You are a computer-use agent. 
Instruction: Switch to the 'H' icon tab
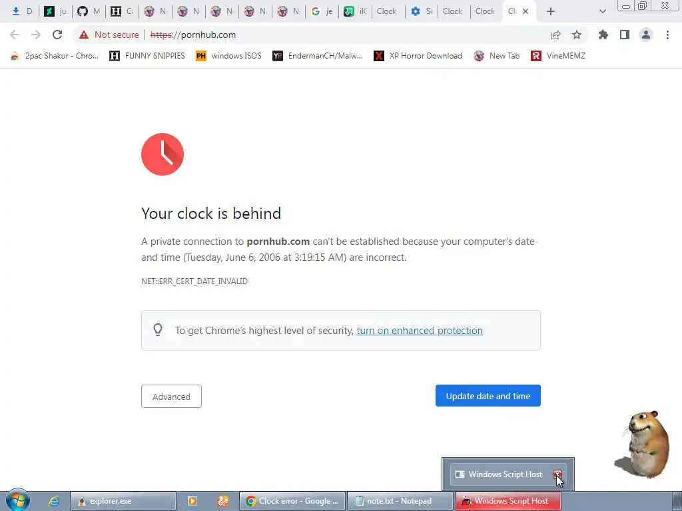pos(122,11)
